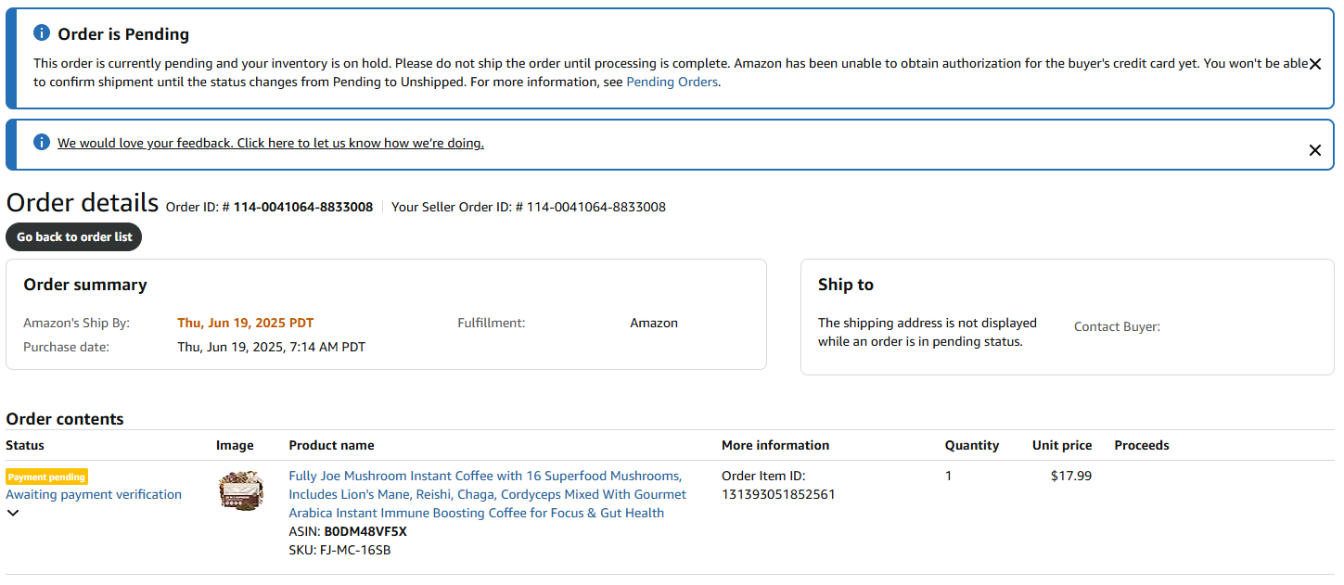1344x585 pixels.
Task: Expand the Awaiting payment verification chevron
Action: pos(13,513)
